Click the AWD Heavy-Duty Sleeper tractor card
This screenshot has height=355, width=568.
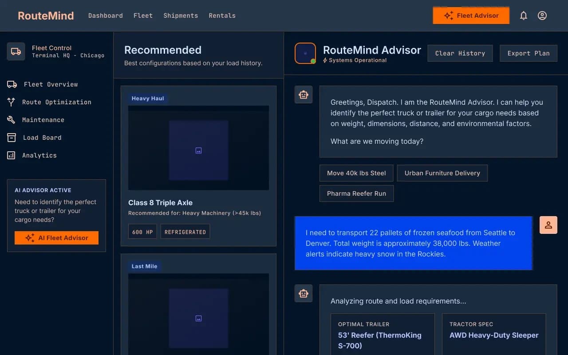coord(494,334)
